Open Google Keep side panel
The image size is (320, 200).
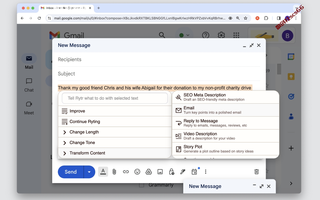(x=291, y=76)
